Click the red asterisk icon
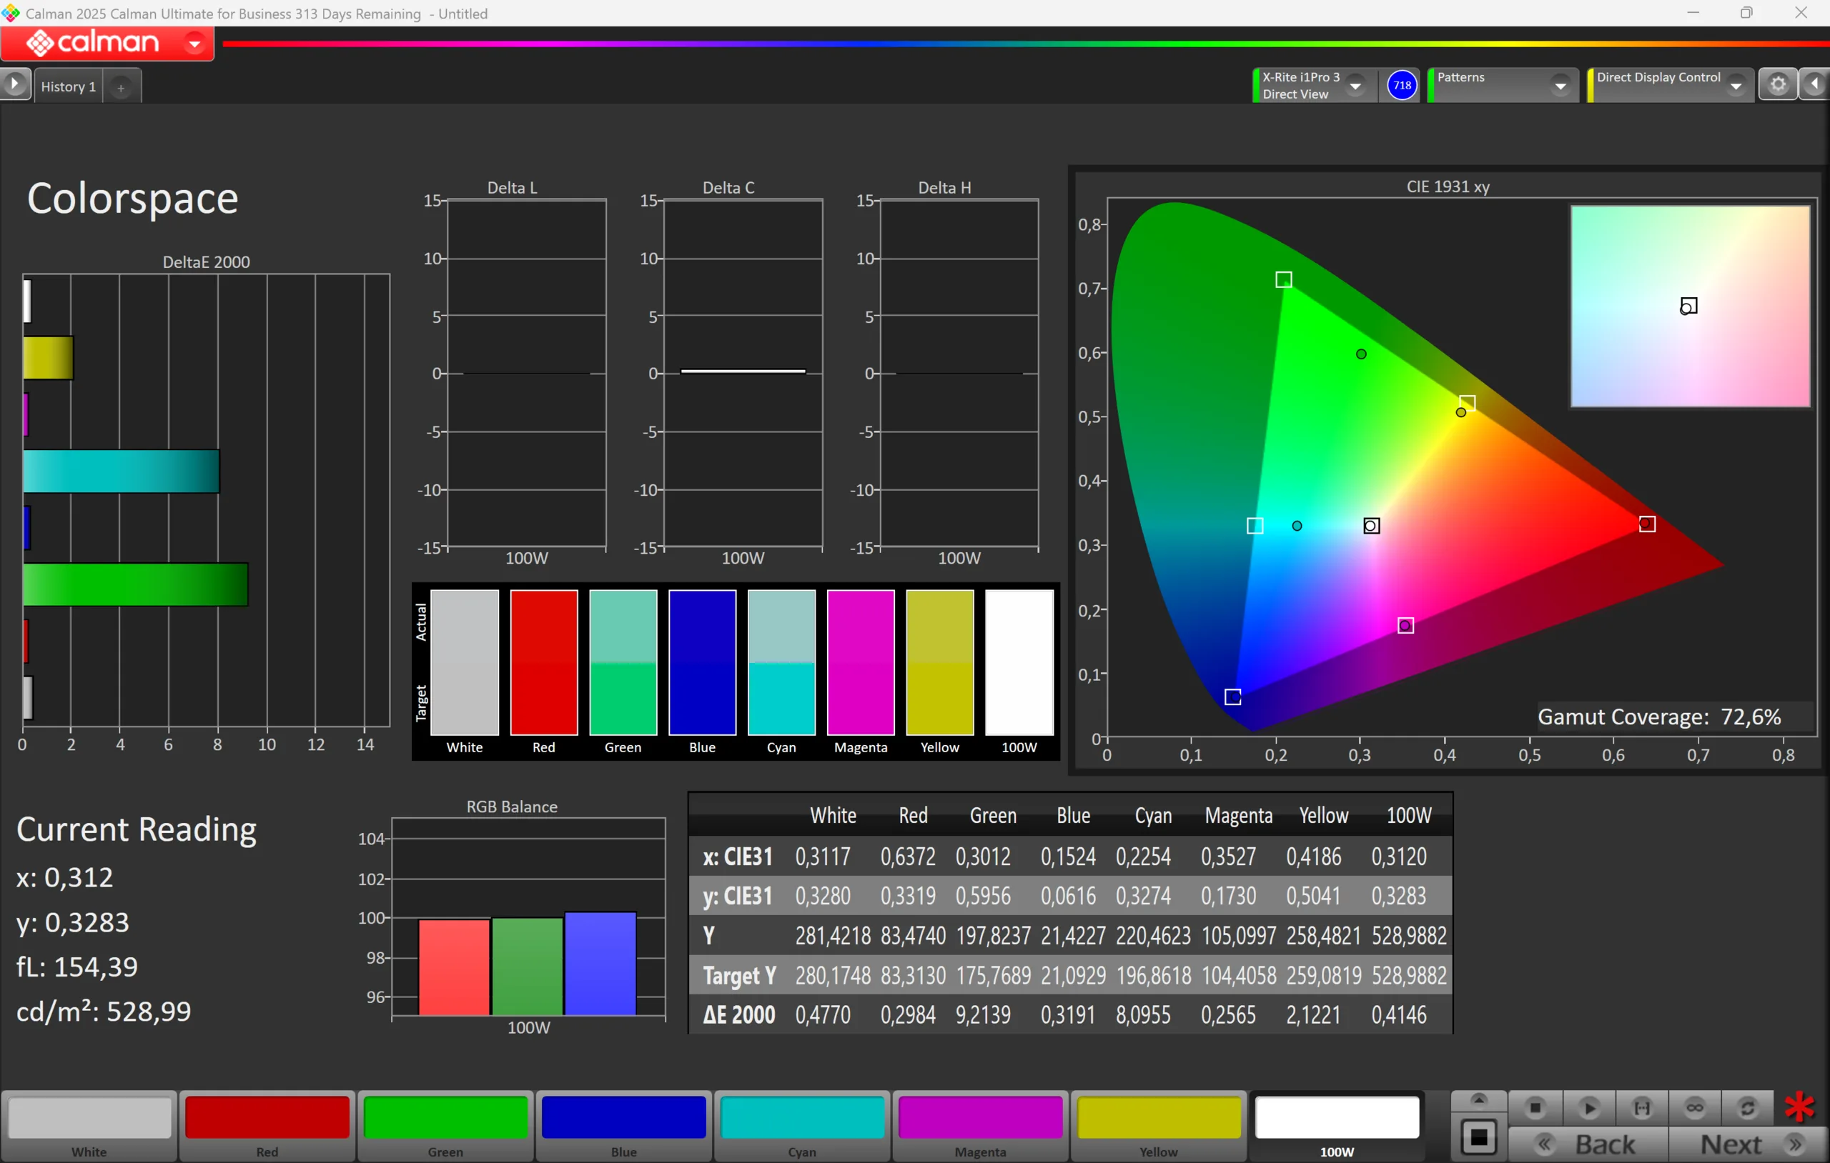The height and width of the screenshot is (1163, 1830). 1799,1107
